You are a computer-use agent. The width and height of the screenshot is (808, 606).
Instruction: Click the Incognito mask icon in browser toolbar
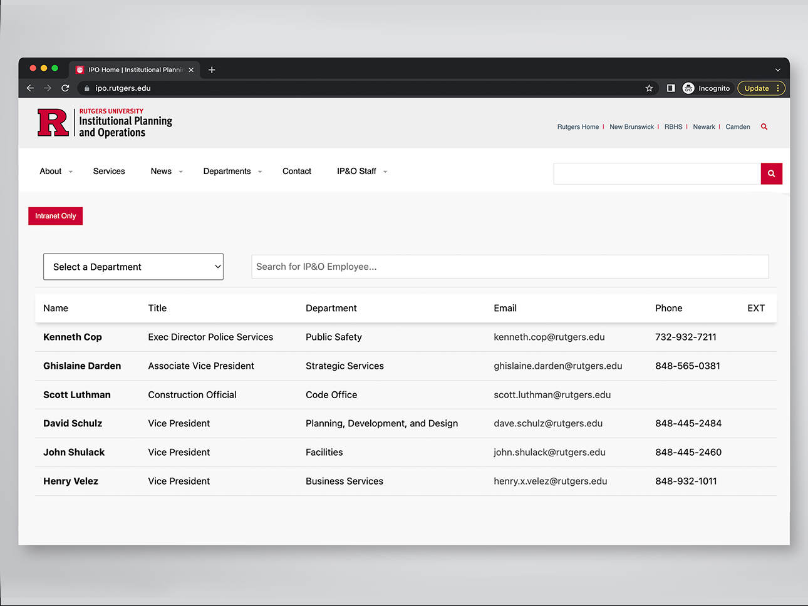688,88
